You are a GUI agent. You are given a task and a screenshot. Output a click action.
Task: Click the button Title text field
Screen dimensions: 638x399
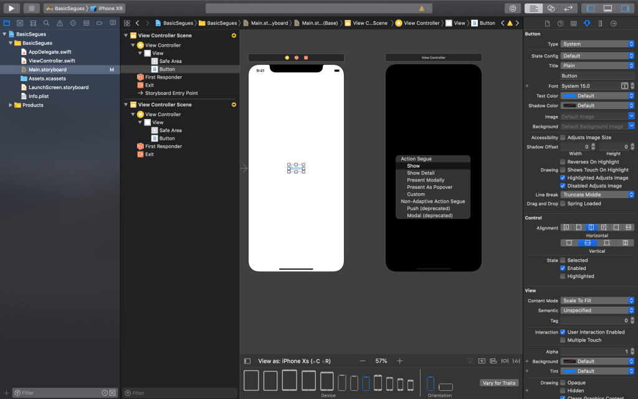click(598, 75)
